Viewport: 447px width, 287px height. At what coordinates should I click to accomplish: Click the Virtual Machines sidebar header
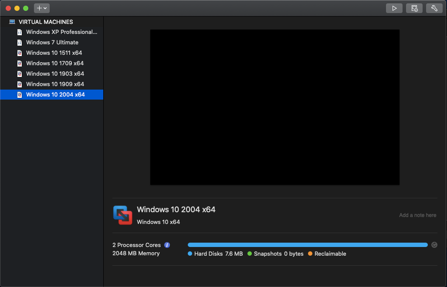46,22
